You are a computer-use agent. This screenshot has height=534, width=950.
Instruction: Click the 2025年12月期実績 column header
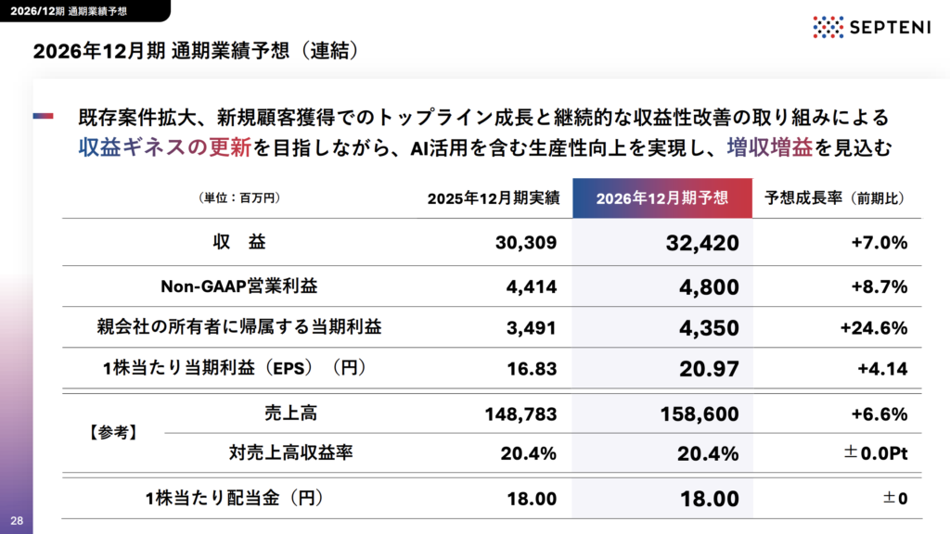(x=494, y=198)
